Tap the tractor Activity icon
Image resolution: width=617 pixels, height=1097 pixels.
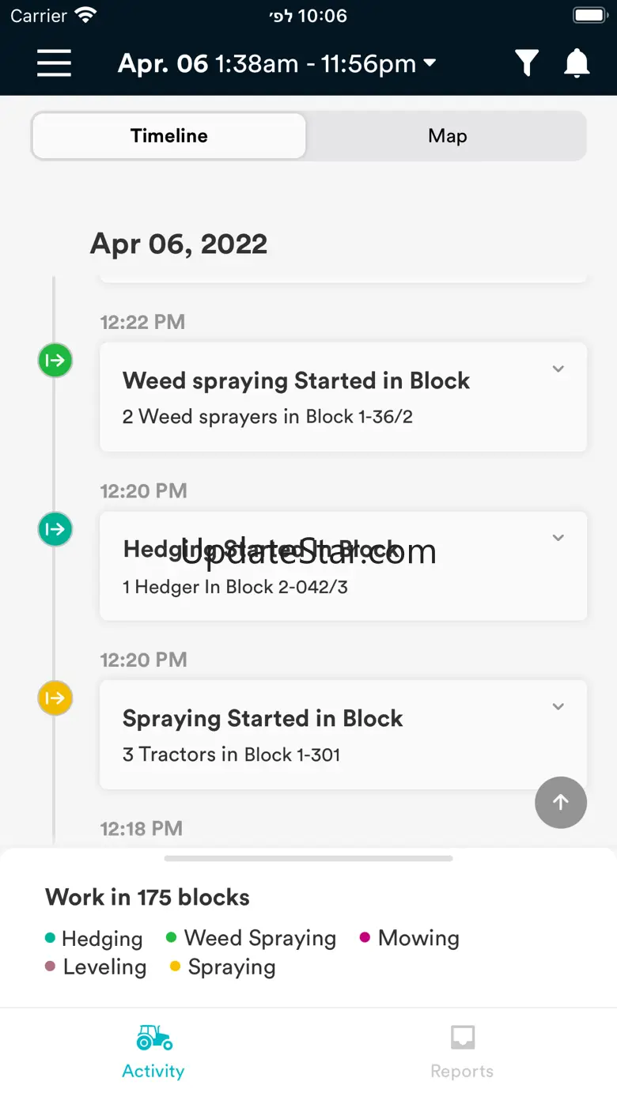click(153, 1037)
